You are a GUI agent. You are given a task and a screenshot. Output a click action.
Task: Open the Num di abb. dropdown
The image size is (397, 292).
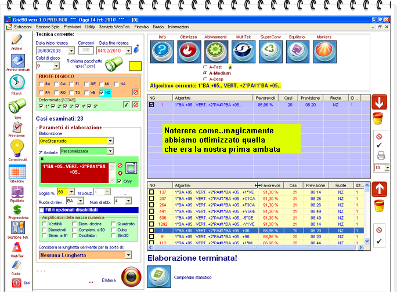pos(129,201)
